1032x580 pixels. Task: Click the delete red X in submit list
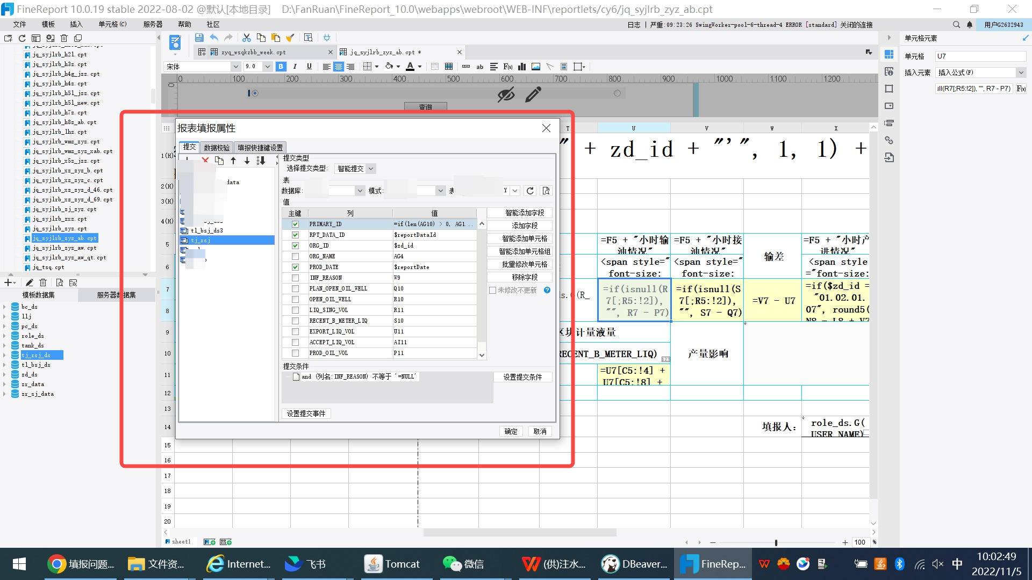click(205, 160)
